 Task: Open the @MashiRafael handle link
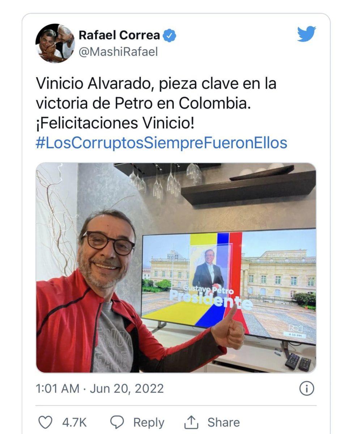pos(118,52)
